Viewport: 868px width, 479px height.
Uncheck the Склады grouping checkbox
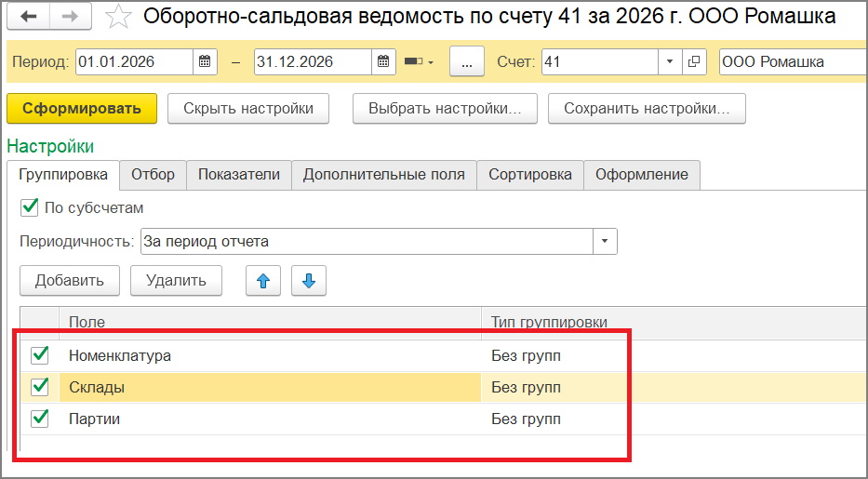(40, 387)
